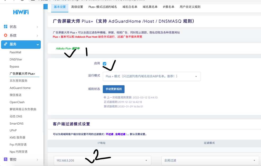Viewport: 261px width, 166px height.
Task: Open 解锁网易云灰色歌曲 in the sidebar
Action: [x=23, y=109]
